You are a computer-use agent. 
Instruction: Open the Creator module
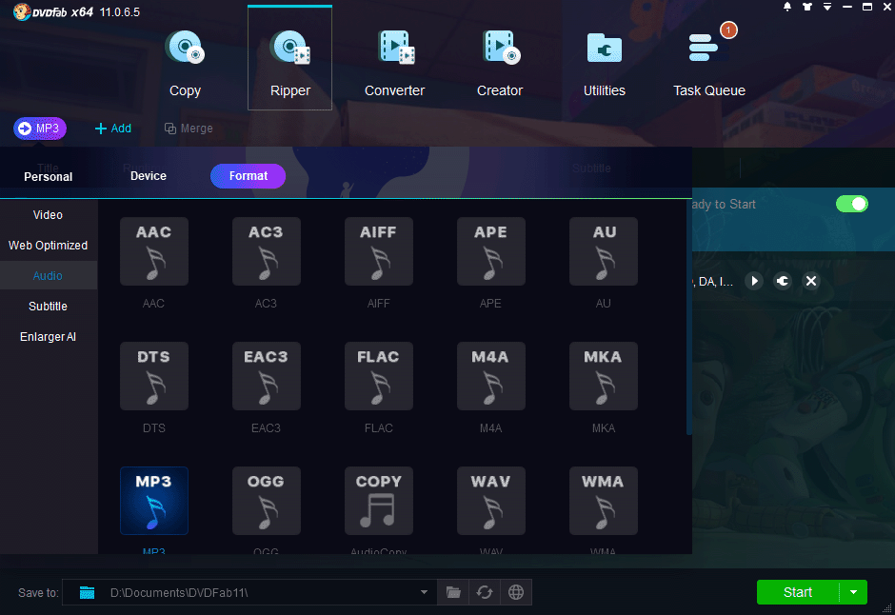pyautogui.click(x=500, y=63)
